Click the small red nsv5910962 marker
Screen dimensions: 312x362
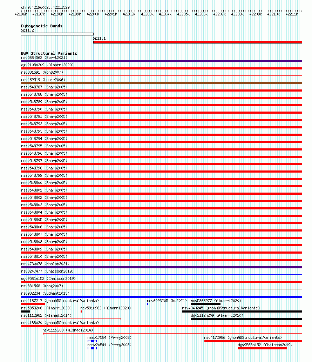tap(81, 312)
